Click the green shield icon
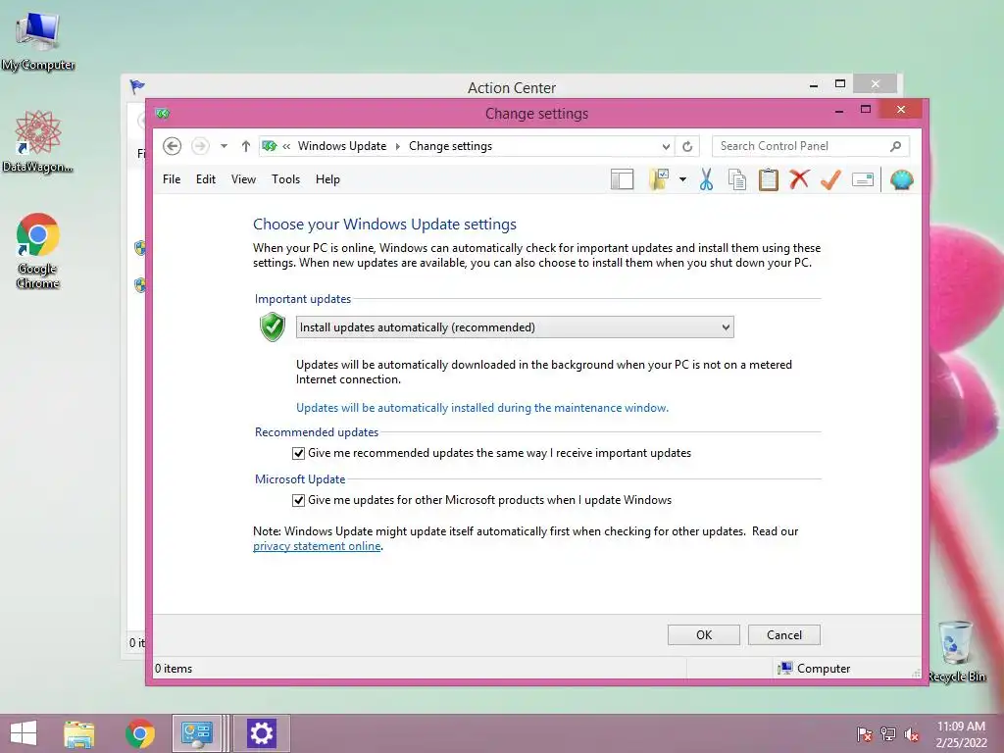 click(273, 326)
